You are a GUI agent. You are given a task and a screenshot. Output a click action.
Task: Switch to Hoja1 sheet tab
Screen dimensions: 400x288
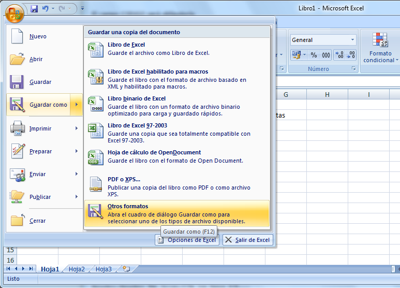[50, 269]
